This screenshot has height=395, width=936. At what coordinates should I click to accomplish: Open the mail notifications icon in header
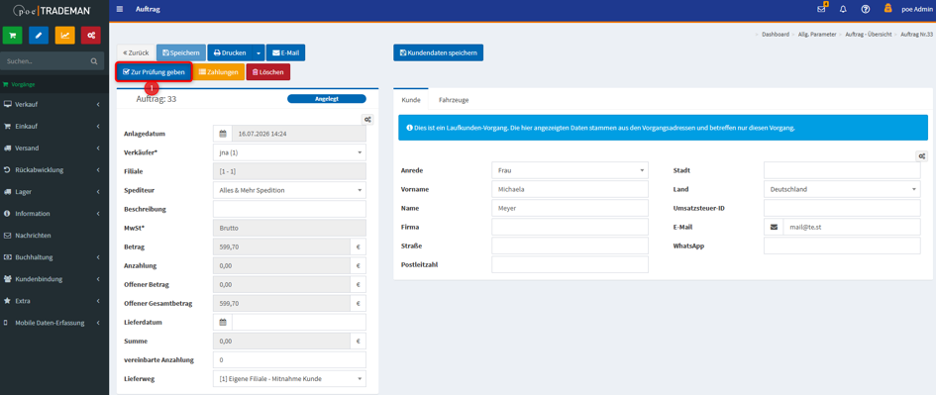click(822, 9)
